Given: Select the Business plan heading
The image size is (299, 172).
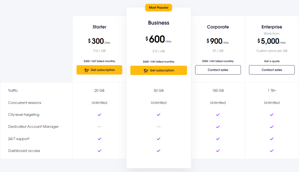Looking at the screenshot, I should (x=159, y=23).
